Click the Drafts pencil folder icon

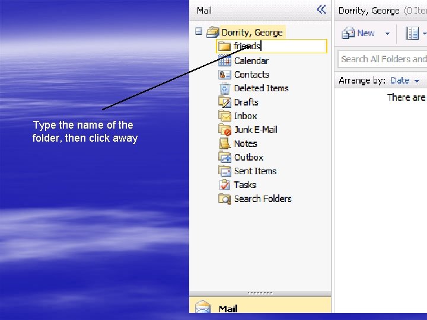point(225,102)
